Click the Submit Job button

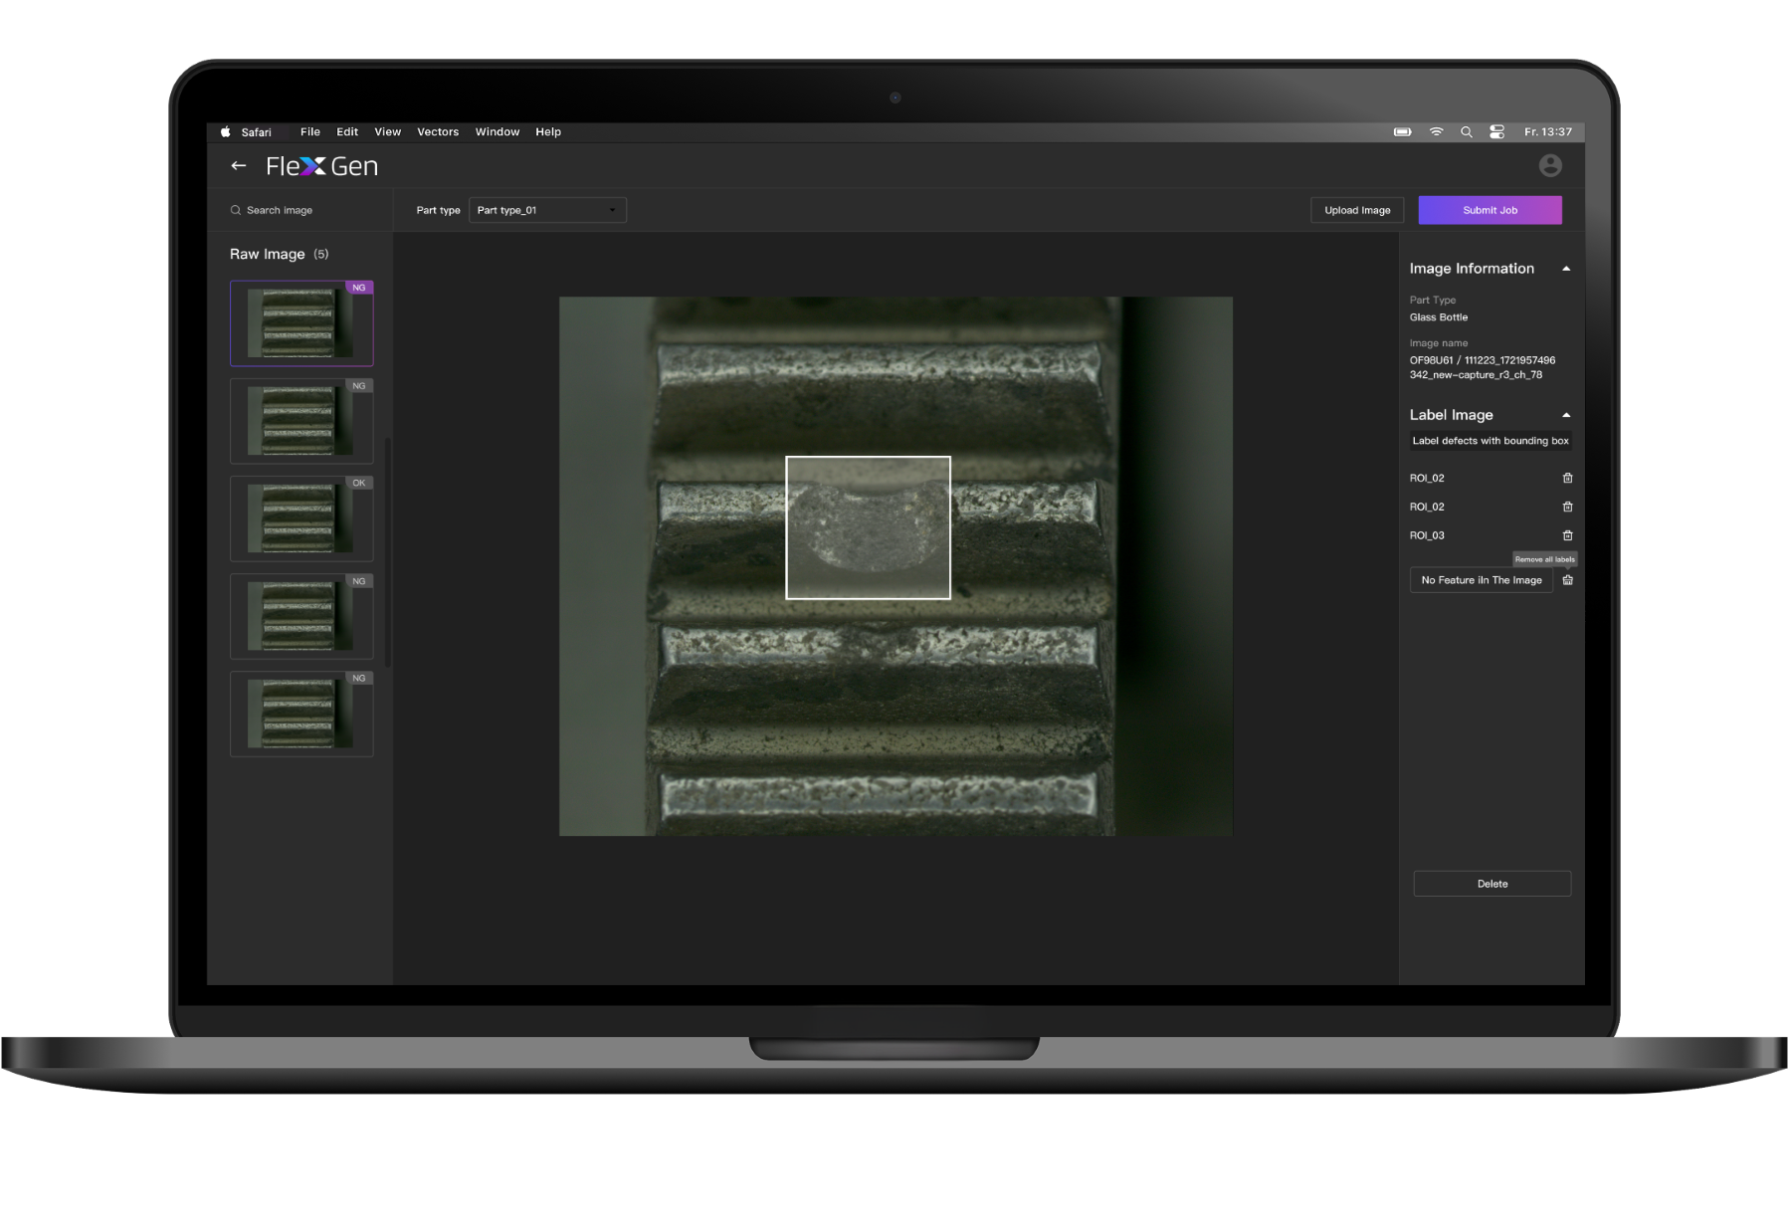point(1489,210)
